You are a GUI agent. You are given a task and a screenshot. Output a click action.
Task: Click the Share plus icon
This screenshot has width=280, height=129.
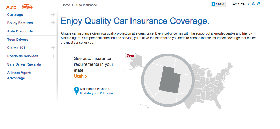click(213, 4)
